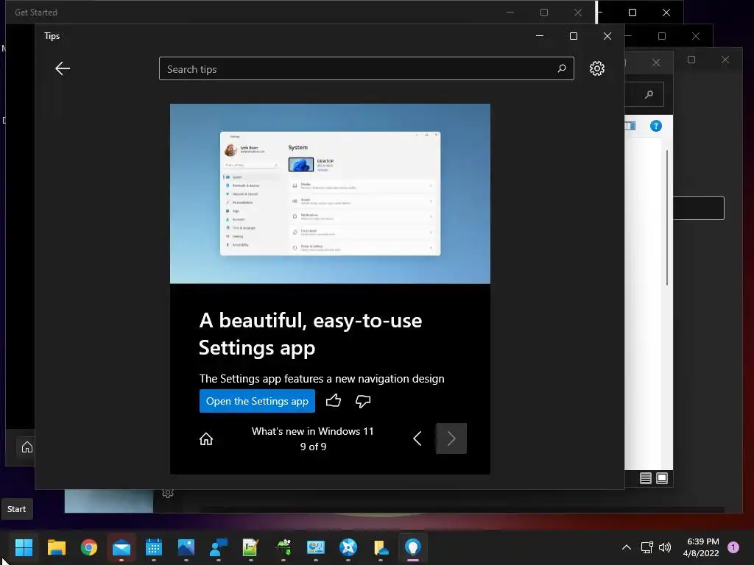
Task: Open the Mail app on taskbar
Action: pos(121,547)
